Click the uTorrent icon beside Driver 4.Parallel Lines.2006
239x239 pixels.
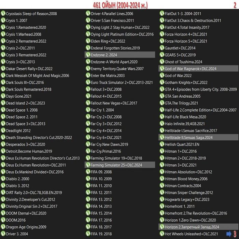[x=88, y=13]
